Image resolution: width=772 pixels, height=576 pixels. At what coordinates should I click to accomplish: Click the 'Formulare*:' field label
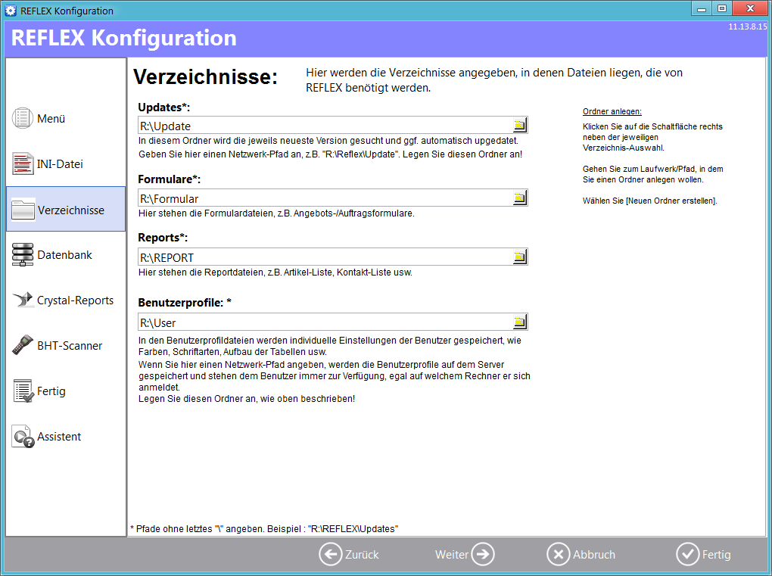170,179
